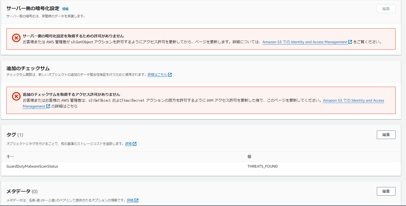Open IAM link in checksum permission error

354,100
